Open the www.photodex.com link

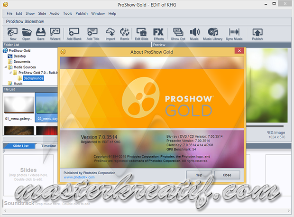point(79,177)
